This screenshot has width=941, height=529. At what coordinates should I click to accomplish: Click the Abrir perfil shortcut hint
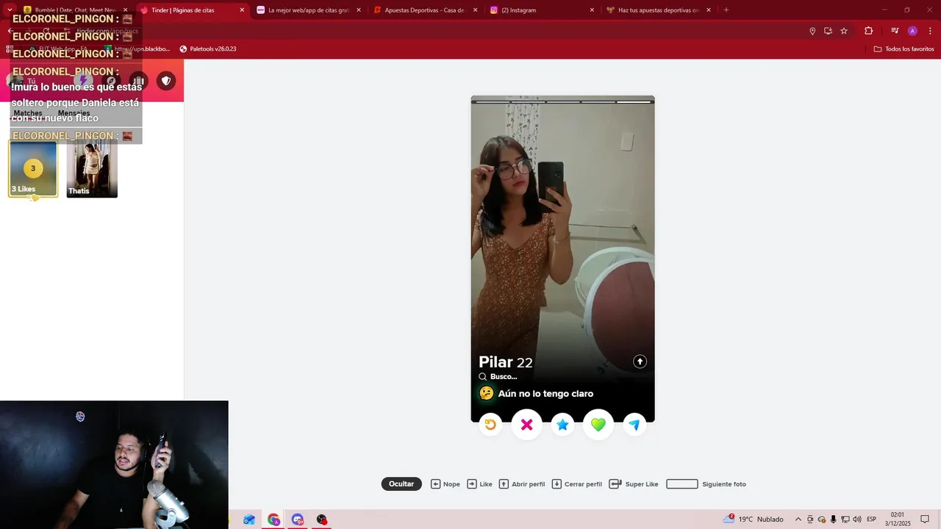coord(522,484)
